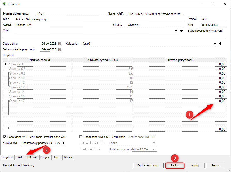
Task: Maximize the Przychód window
Action: click(x=213, y=4)
